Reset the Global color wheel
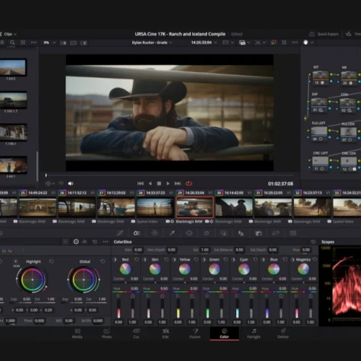The image size is (361, 361). coord(103,261)
